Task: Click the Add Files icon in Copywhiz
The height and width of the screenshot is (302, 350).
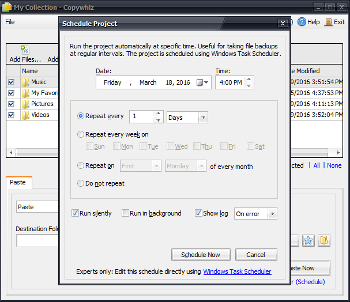Action: pos(25,50)
